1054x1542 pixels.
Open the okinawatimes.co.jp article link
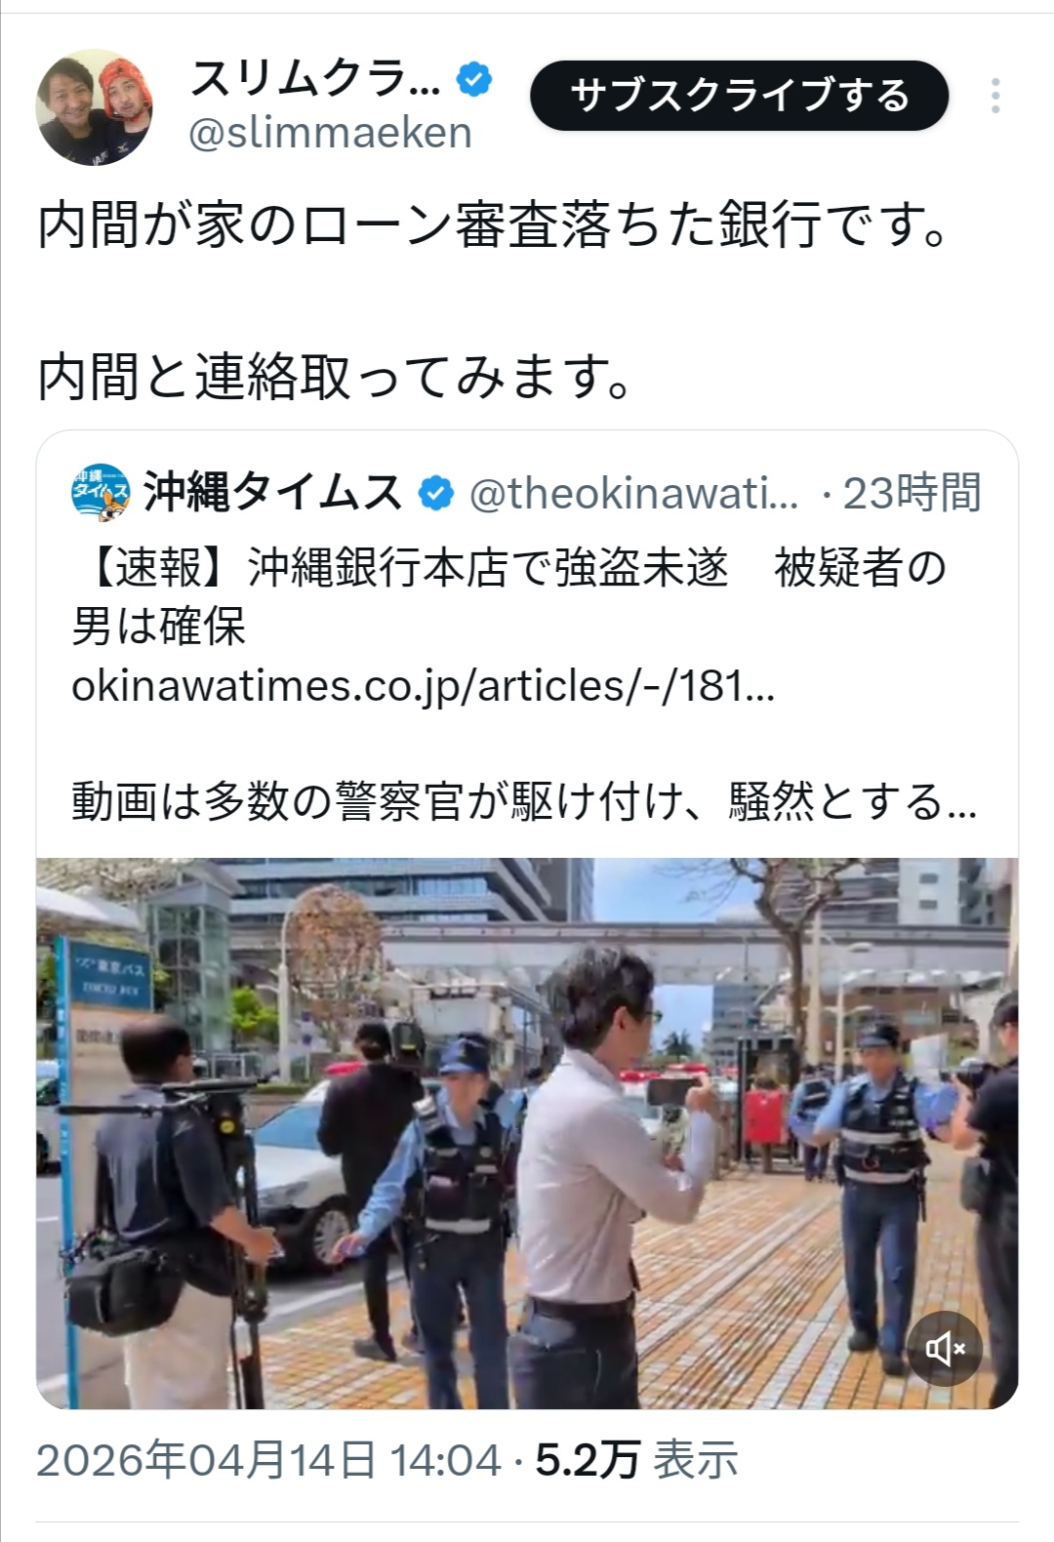424,686
